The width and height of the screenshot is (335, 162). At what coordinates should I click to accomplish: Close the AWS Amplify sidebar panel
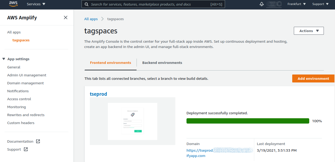pos(66,17)
